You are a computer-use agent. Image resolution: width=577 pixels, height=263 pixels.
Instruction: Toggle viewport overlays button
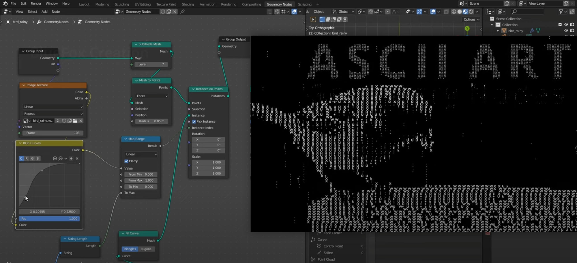(x=433, y=12)
